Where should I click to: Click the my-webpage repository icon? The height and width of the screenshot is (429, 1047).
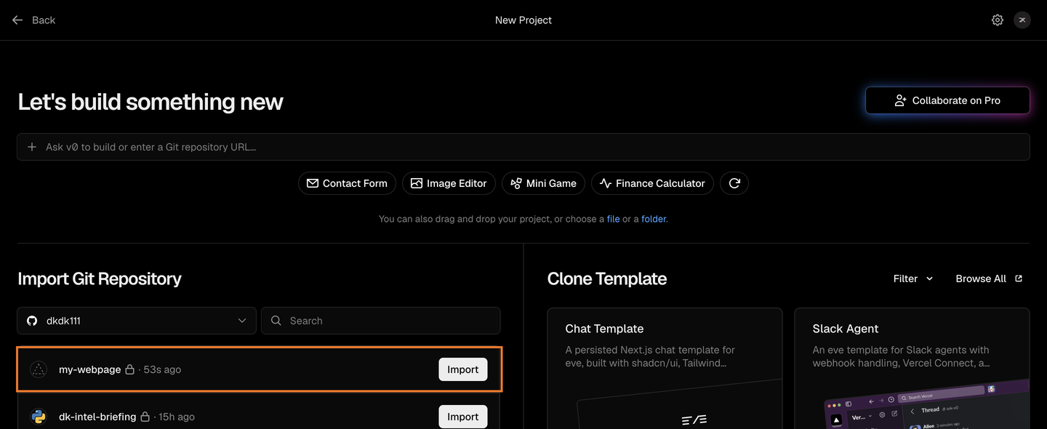click(39, 369)
